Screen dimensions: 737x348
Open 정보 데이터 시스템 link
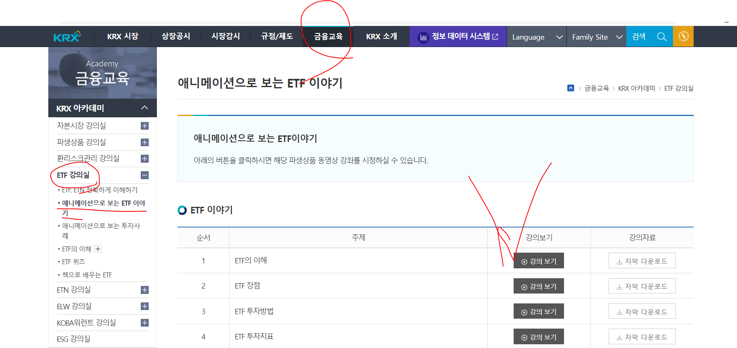[x=458, y=36]
